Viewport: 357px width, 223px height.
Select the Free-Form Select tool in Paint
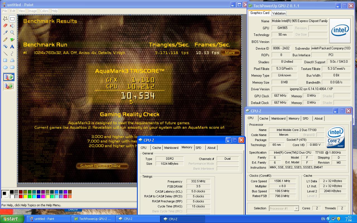point(5,19)
